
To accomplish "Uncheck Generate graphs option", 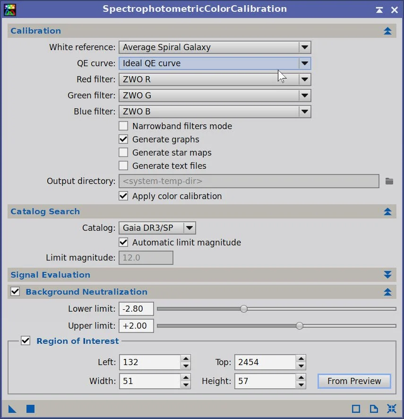I will point(123,139).
